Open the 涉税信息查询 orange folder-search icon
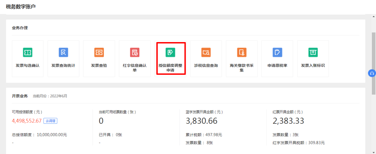 (x=206, y=52)
